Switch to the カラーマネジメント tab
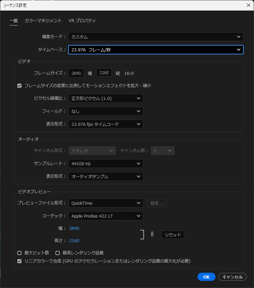Screen dimensions: 254x288 [x=43, y=20]
